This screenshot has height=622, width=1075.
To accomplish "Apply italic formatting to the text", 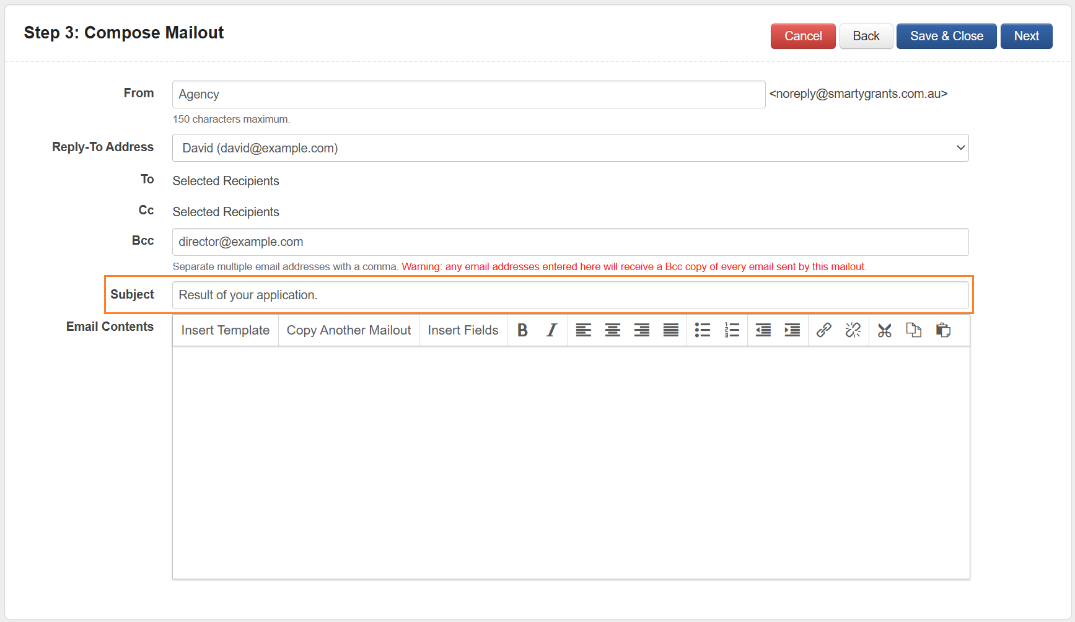I will pos(551,330).
